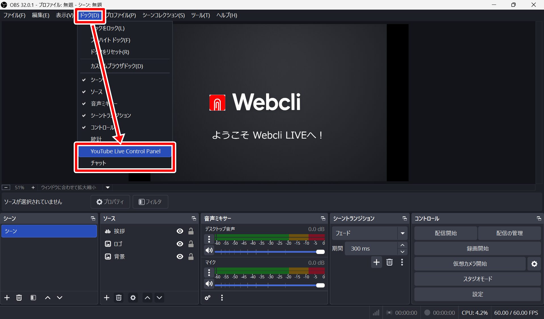Hide the ロゴ source with the eye icon

180,244
